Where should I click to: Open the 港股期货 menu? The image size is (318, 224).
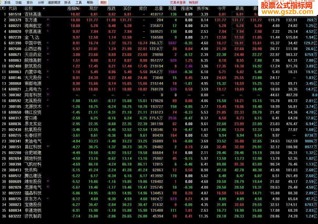point(54,3)
